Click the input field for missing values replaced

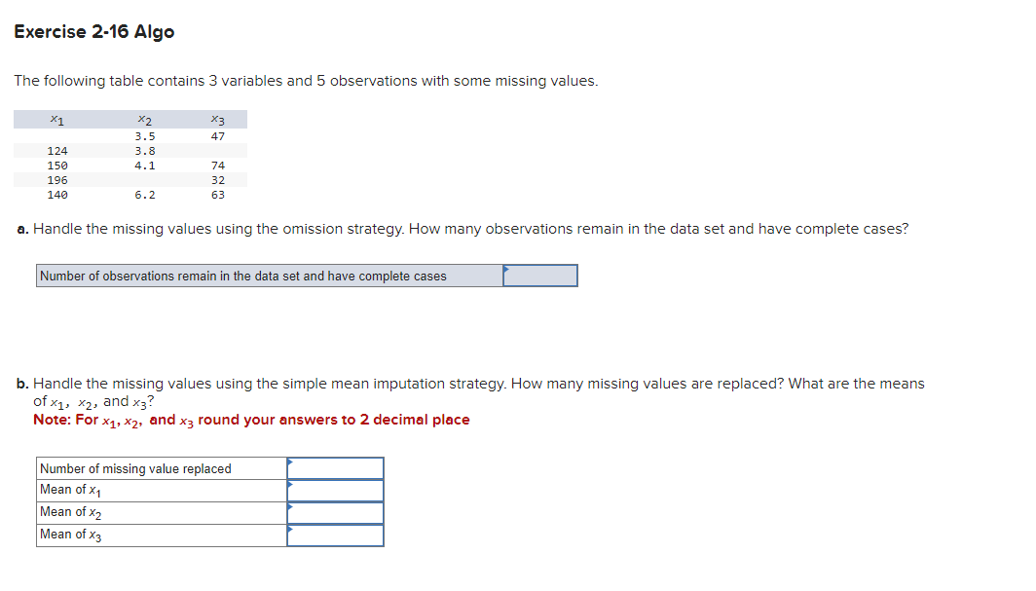[x=335, y=468]
